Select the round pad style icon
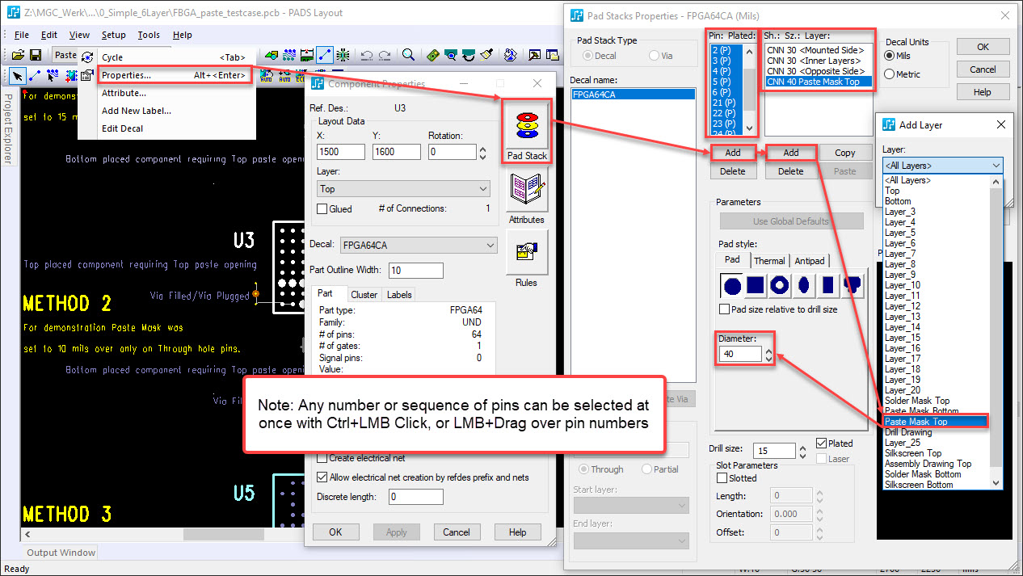 [732, 285]
